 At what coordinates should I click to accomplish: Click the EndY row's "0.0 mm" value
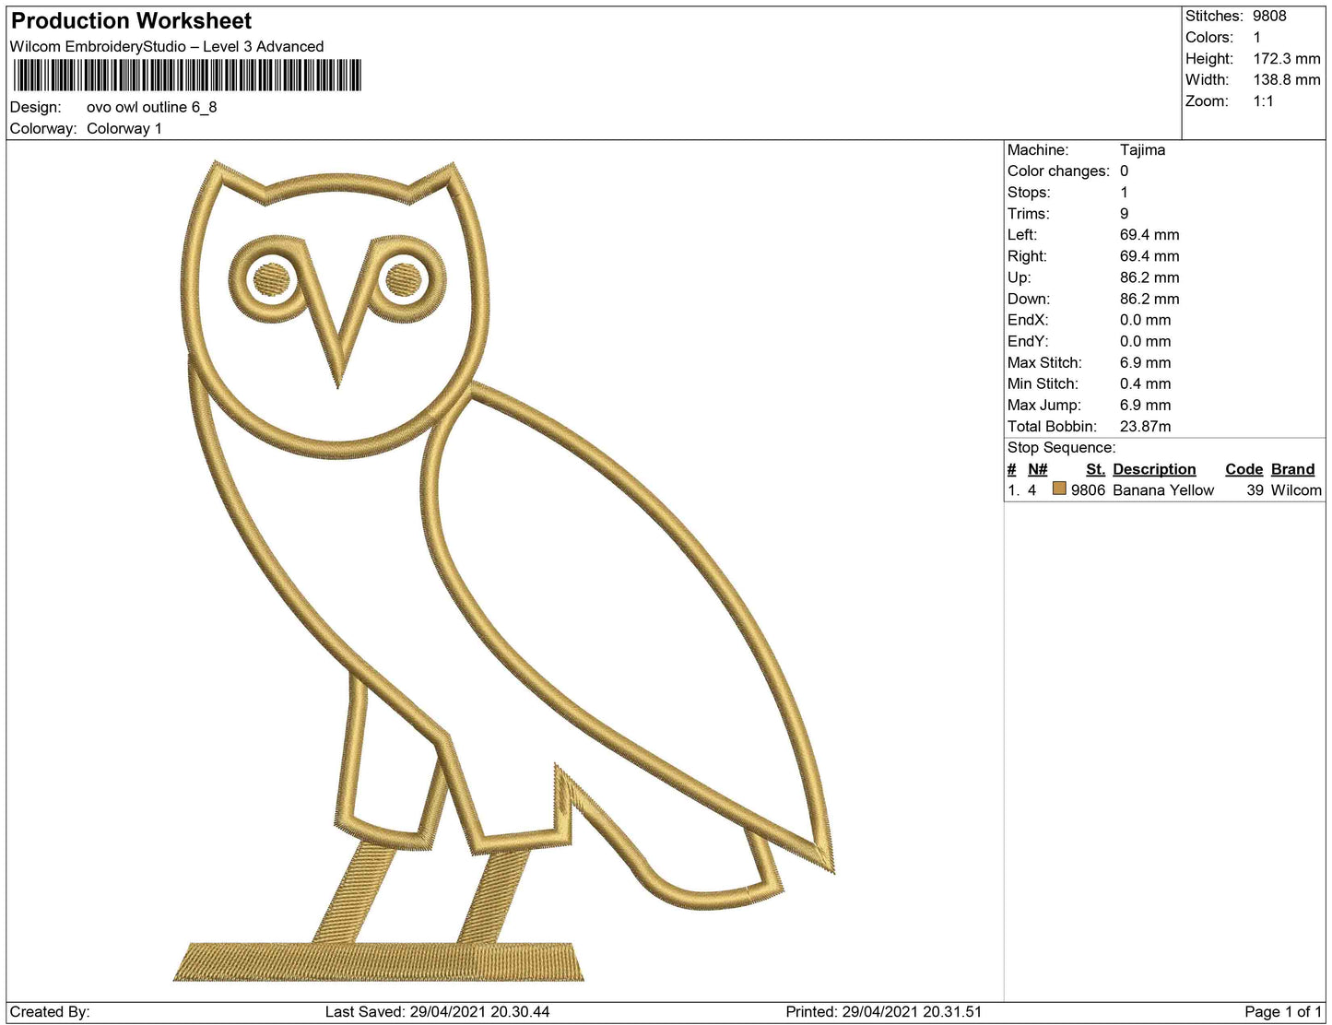1146,341
